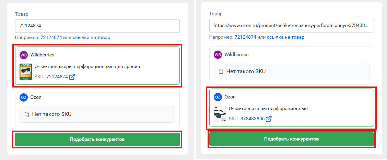Image resolution: width=387 pixels, height=160 pixels.
Task: Click right 'Подобрать конкурентов' button
Action: [x=292, y=139]
